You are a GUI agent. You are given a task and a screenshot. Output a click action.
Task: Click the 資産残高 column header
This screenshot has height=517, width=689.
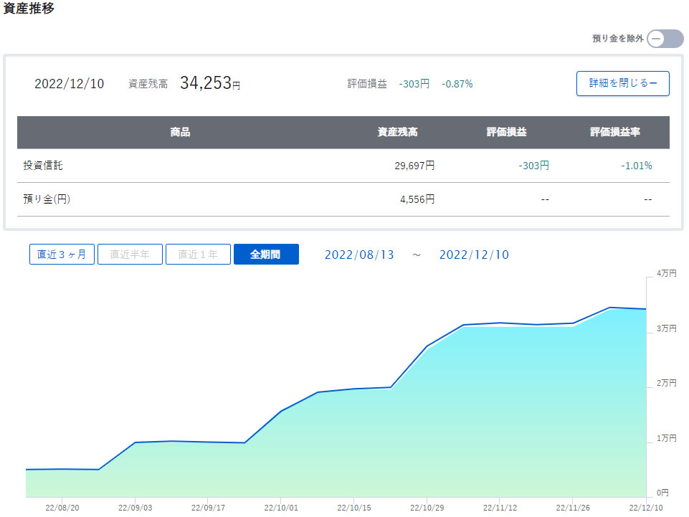(x=397, y=133)
